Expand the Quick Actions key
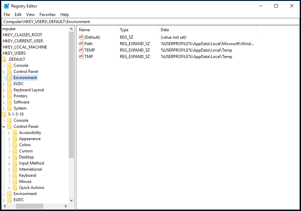Screen dimensions: 301x211 tap(9, 188)
